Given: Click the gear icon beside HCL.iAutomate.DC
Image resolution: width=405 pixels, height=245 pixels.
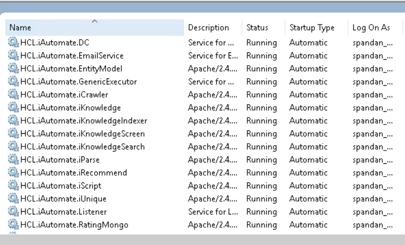Looking at the screenshot, I should [x=13, y=42].
